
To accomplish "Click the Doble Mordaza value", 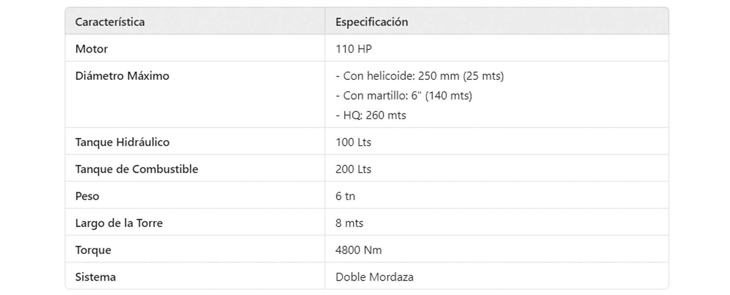I will (374, 277).
